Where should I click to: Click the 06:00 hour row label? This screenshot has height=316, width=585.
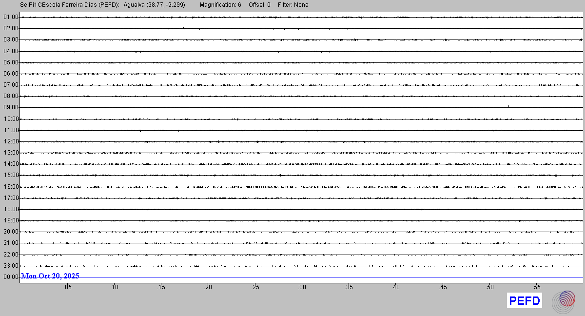(x=10, y=74)
